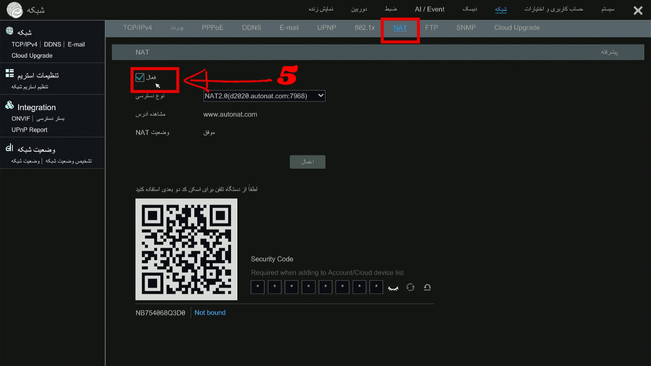Open دوربین in the top menu

[x=359, y=9]
